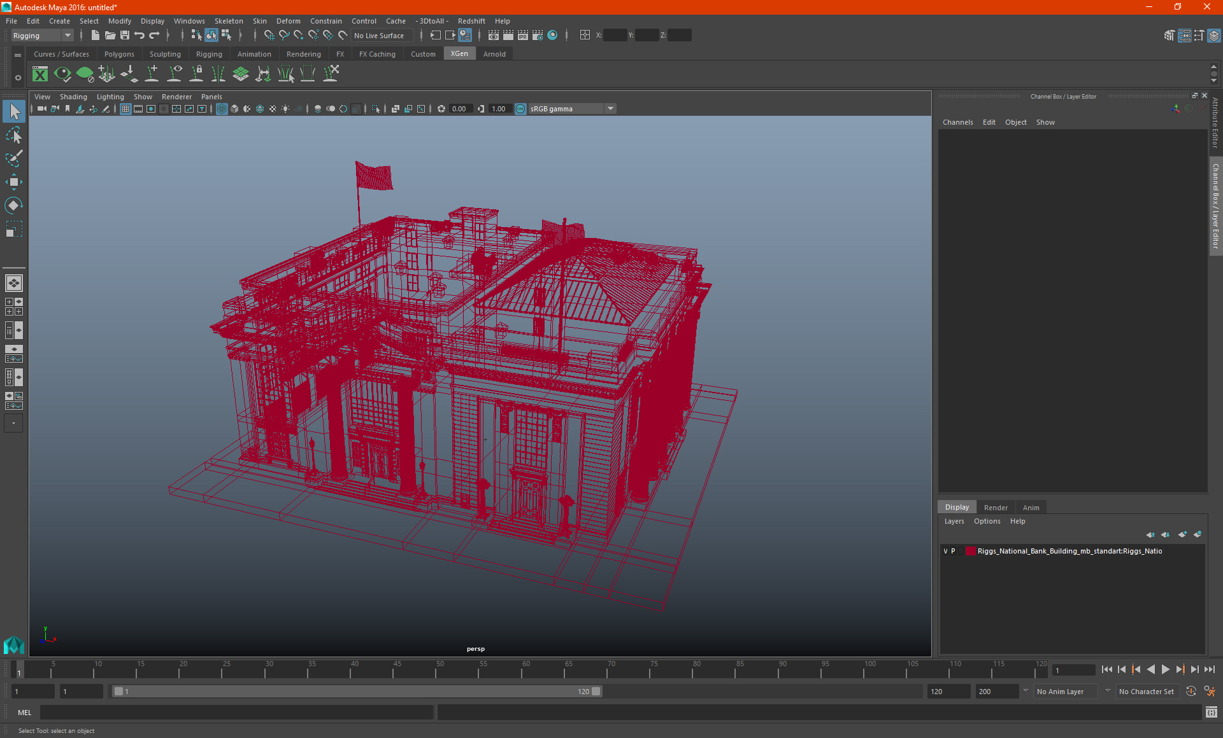Select the arrow Select tool in the toolbox
The image size is (1223, 738).
tap(14, 112)
